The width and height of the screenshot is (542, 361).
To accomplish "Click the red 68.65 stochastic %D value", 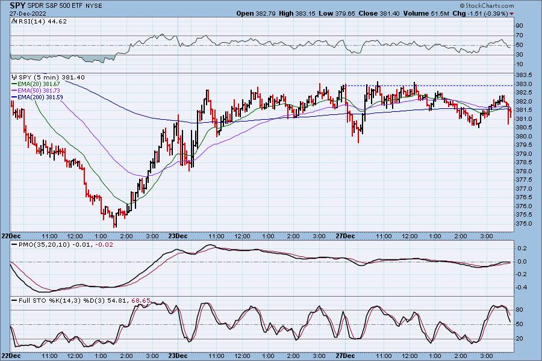I will coord(141,301).
